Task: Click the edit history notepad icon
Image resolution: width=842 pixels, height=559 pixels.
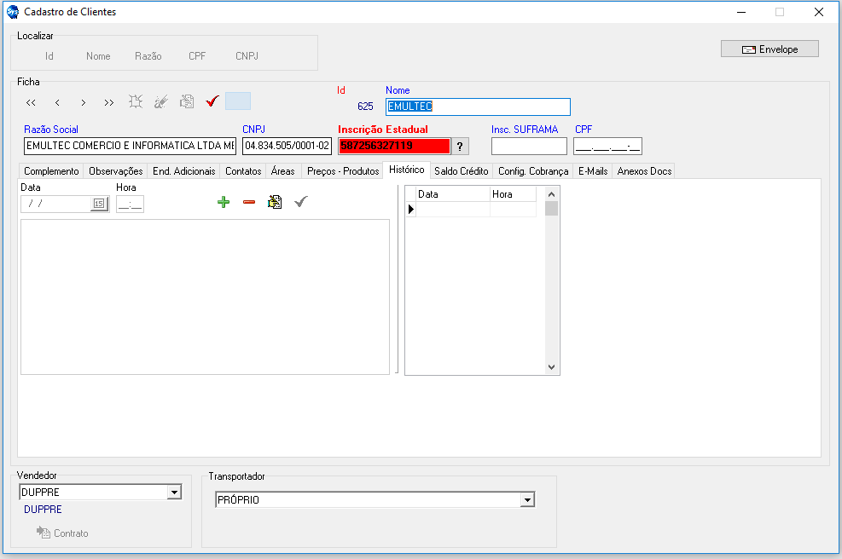Action: coord(275,203)
